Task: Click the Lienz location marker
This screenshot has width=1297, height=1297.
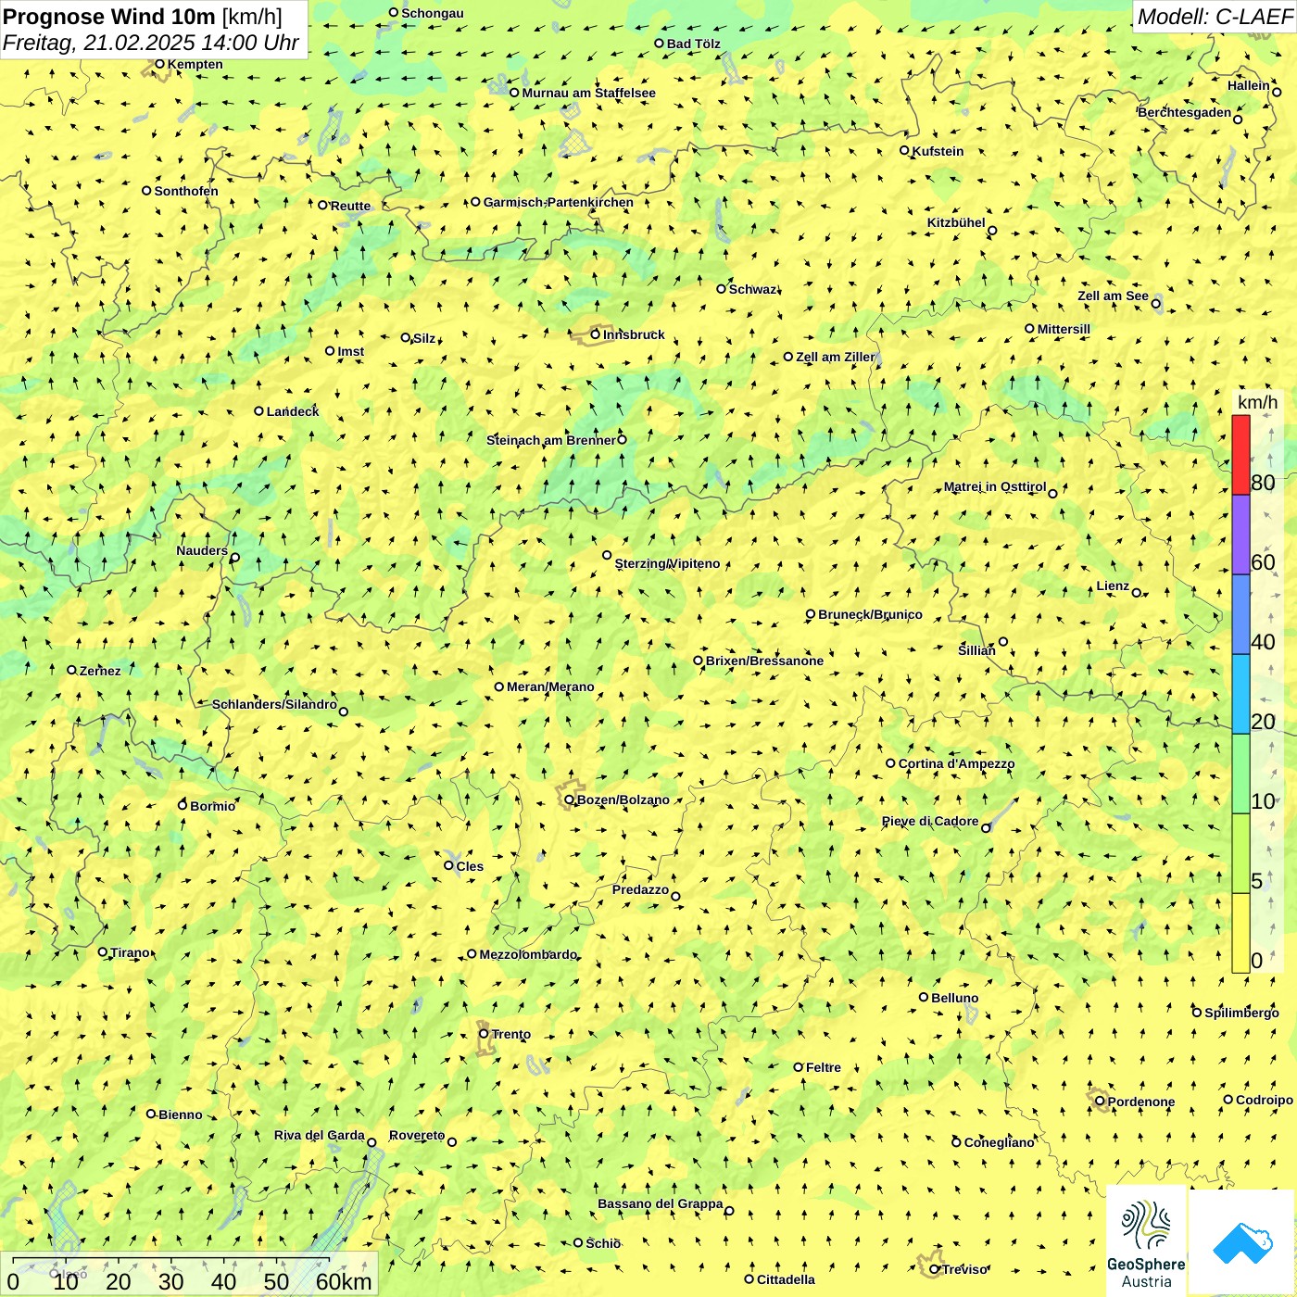Action: (1137, 592)
